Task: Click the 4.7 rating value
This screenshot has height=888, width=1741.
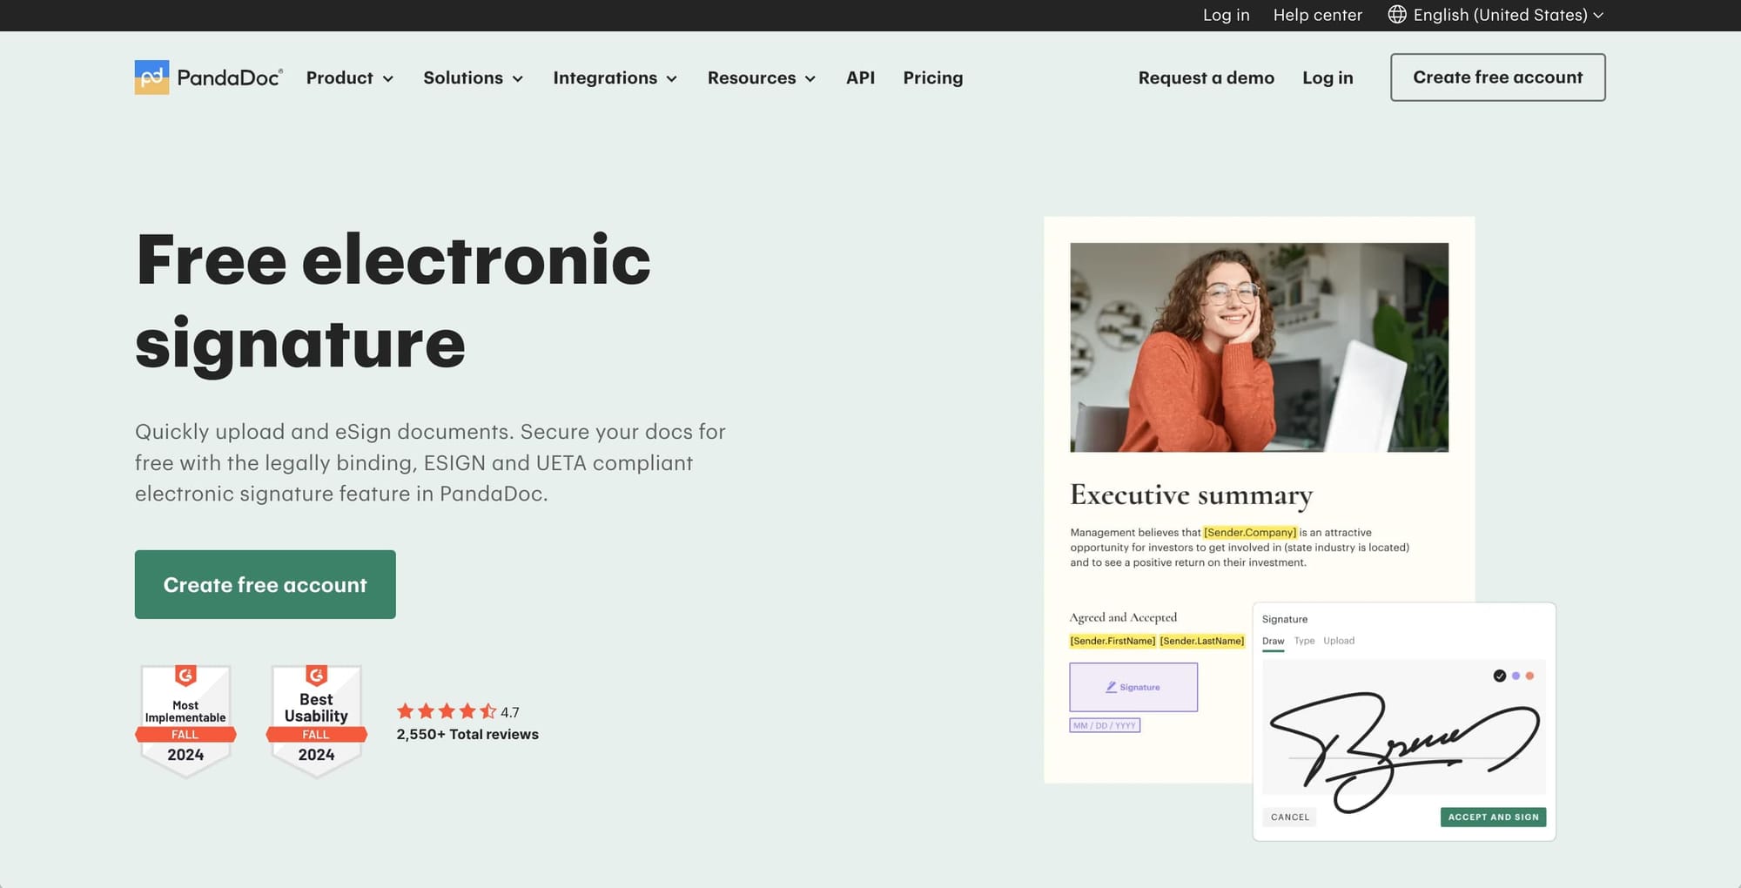Action: pyautogui.click(x=510, y=712)
